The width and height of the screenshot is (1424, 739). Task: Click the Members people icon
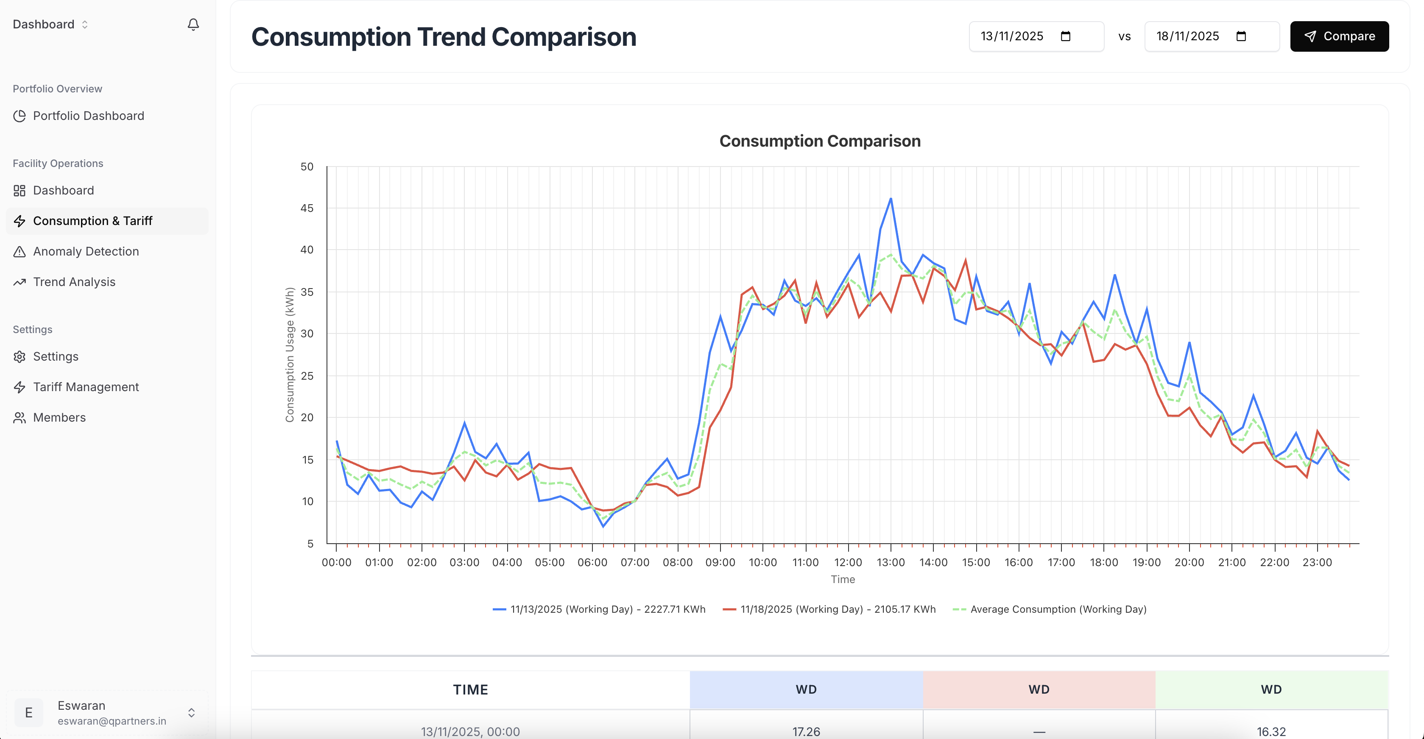20,417
